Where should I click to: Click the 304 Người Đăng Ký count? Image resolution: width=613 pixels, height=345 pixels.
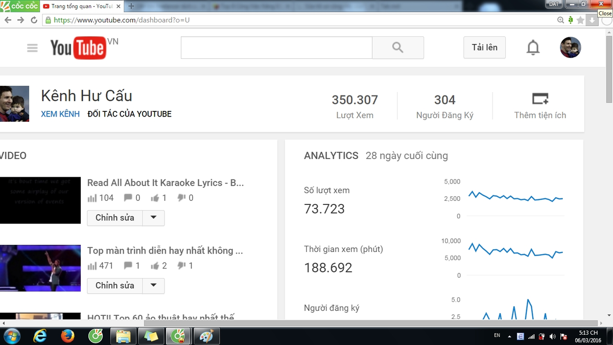(x=444, y=100)
